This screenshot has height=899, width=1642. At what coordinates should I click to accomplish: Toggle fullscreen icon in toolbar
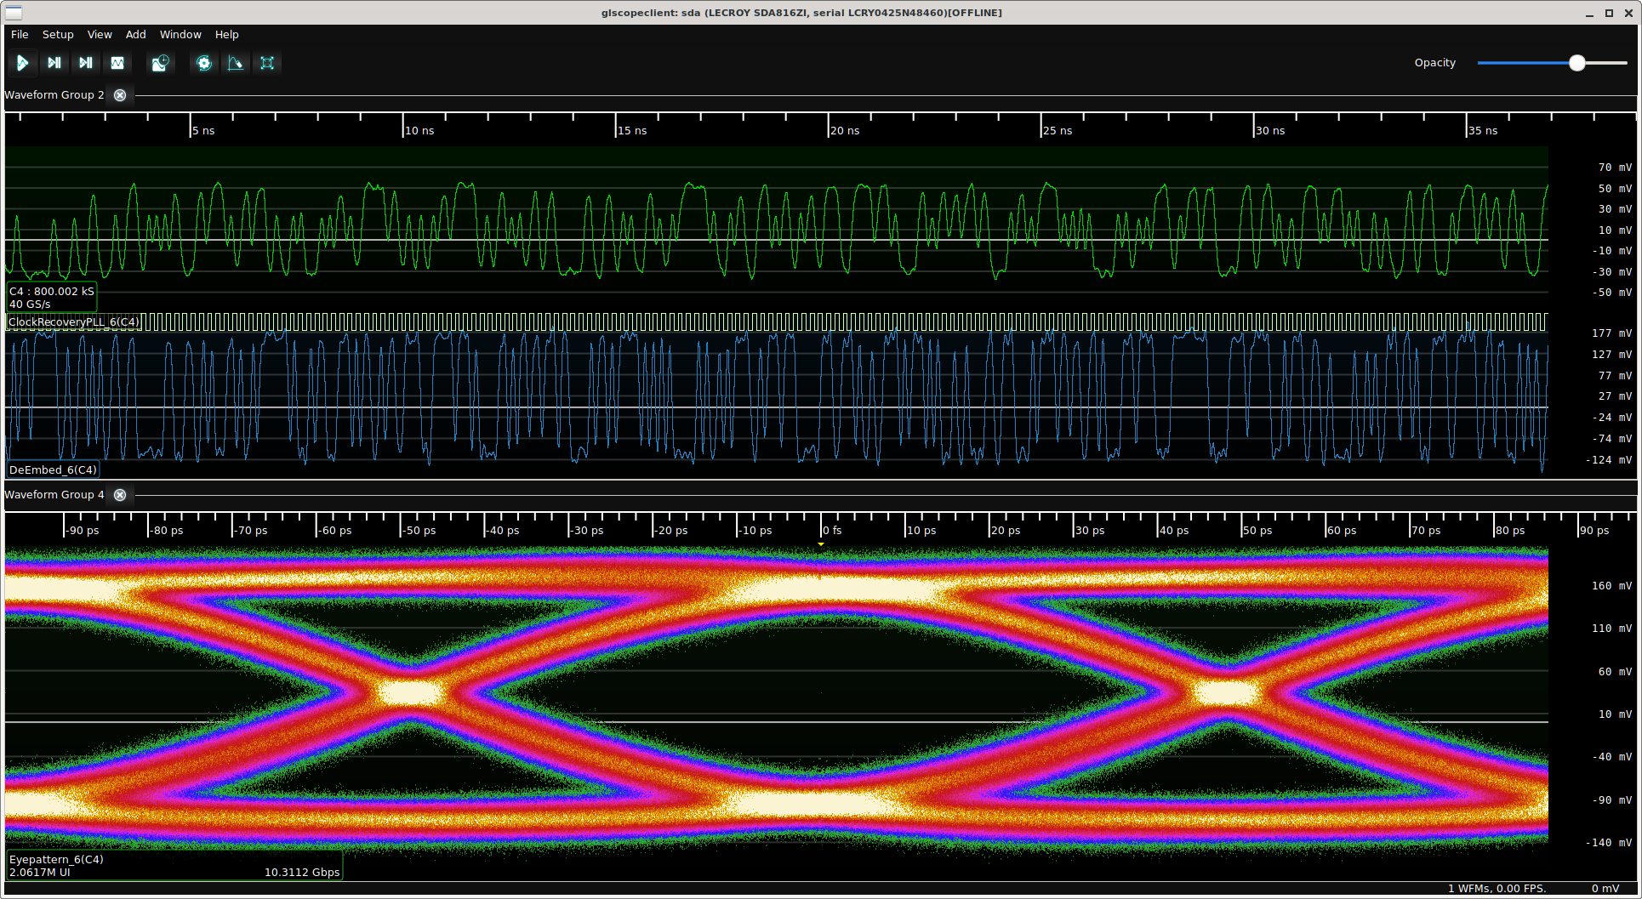coord(267,63)
